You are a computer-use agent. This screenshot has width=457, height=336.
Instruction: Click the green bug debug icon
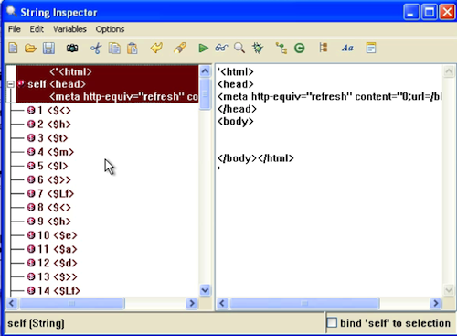(x=258, y=48)
